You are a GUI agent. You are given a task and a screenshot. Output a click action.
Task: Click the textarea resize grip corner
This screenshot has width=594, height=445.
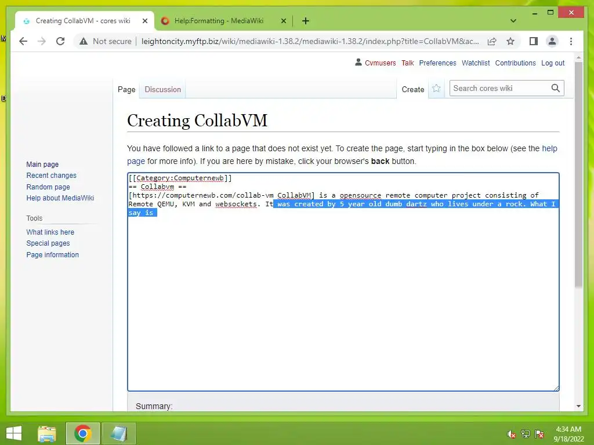coord(556,388)
